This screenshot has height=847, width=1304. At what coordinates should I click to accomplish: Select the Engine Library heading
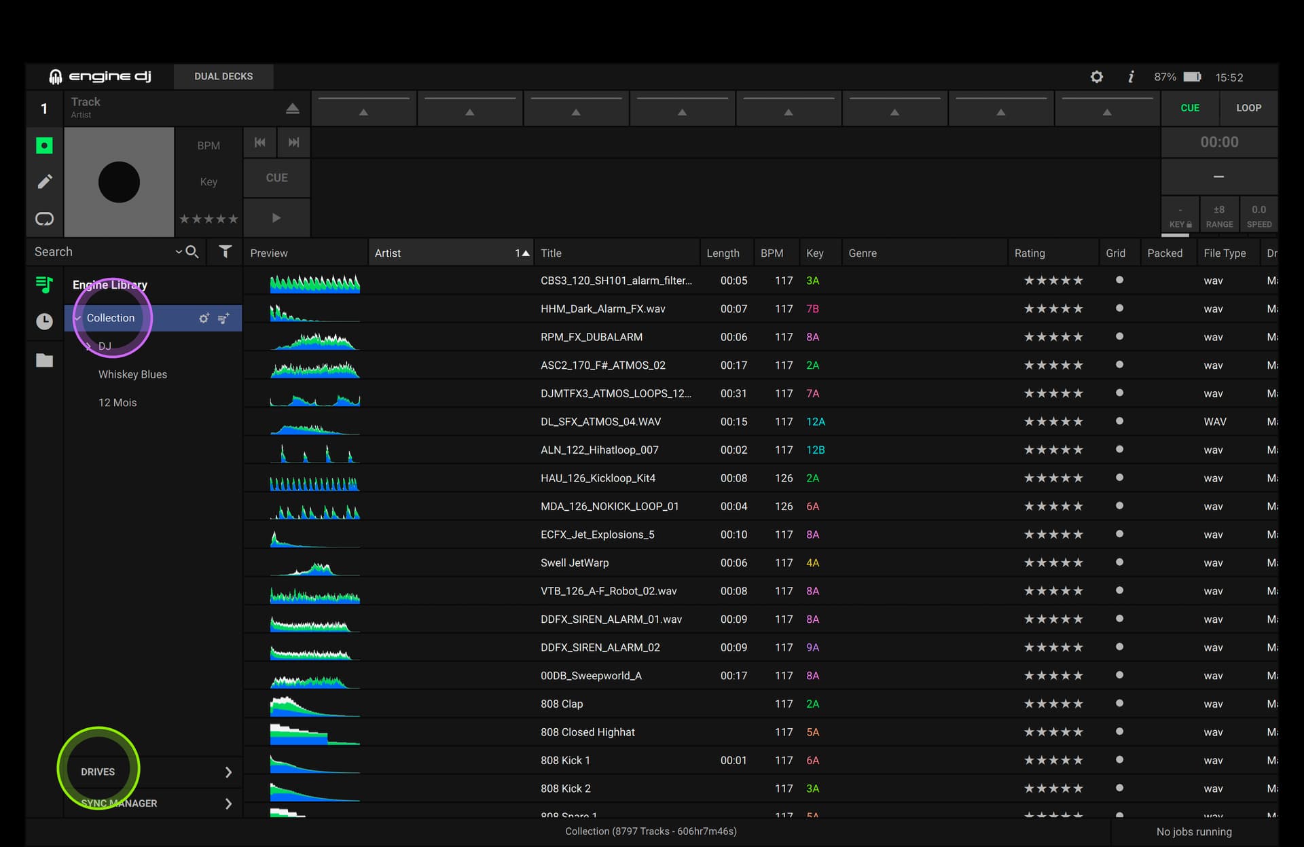coord(110,285)
